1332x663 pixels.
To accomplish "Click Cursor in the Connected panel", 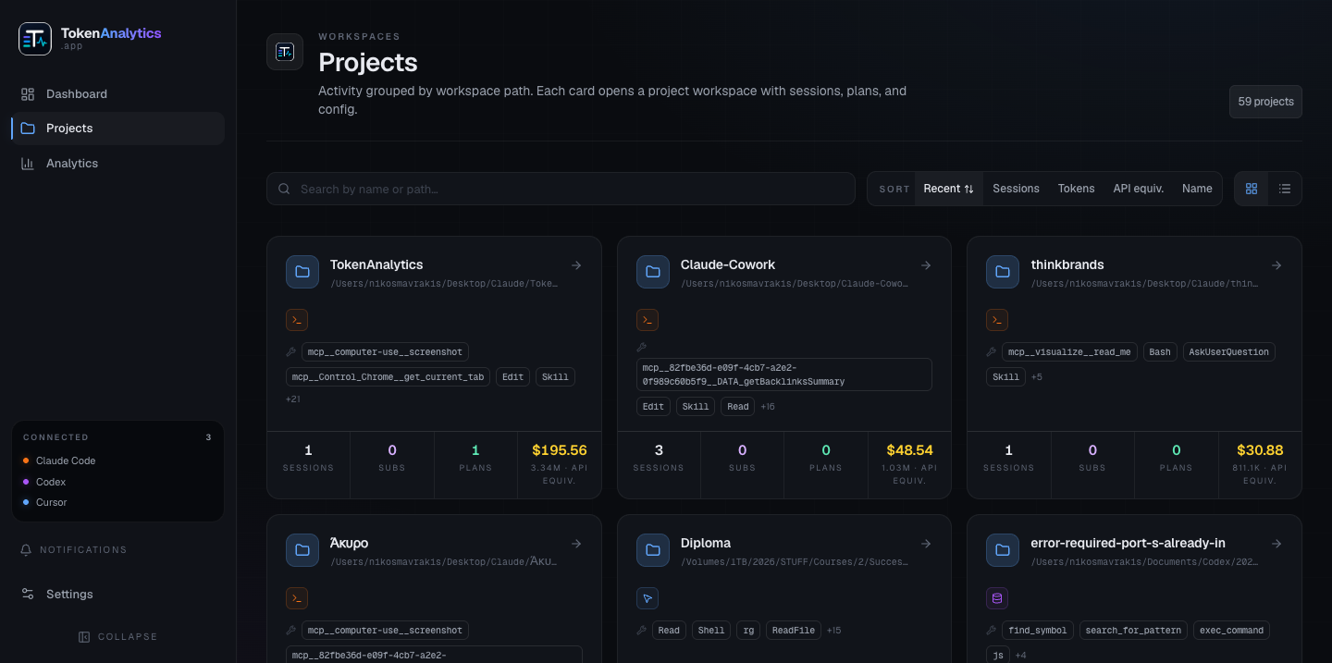I will pyautogui.click(x=52, y=502).
